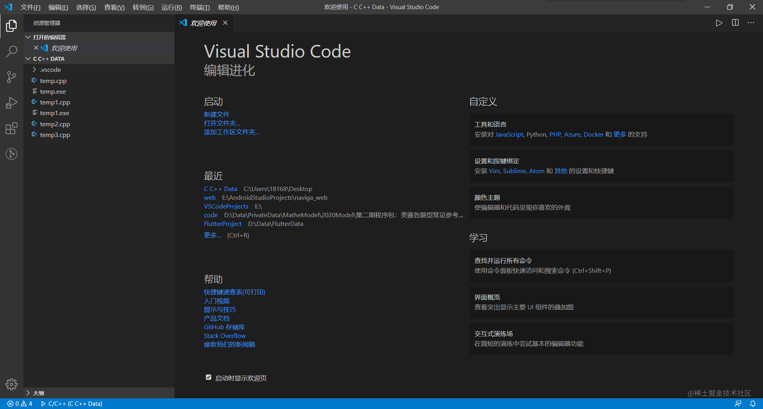The width and height of the screenshot is (763, 409).
Task: Open the Run and Debug view
Action: (12, 103)
